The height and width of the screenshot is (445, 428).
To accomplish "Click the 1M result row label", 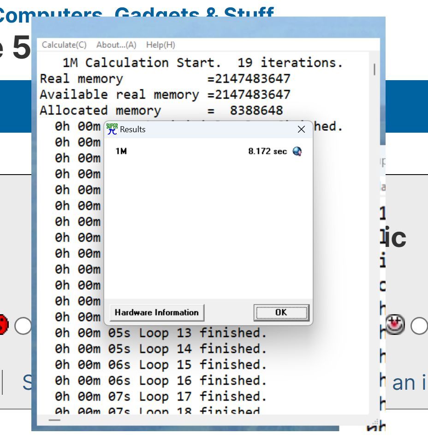I will 121,152.
